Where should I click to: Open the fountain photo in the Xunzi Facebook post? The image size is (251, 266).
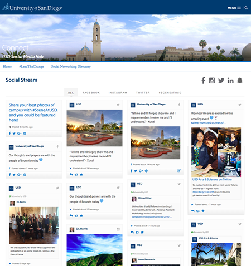155,142
